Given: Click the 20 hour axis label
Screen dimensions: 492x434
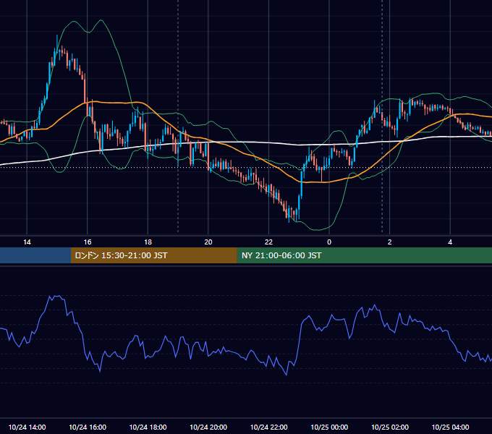Looking at the screenshot, I should (x=208, y=242).
